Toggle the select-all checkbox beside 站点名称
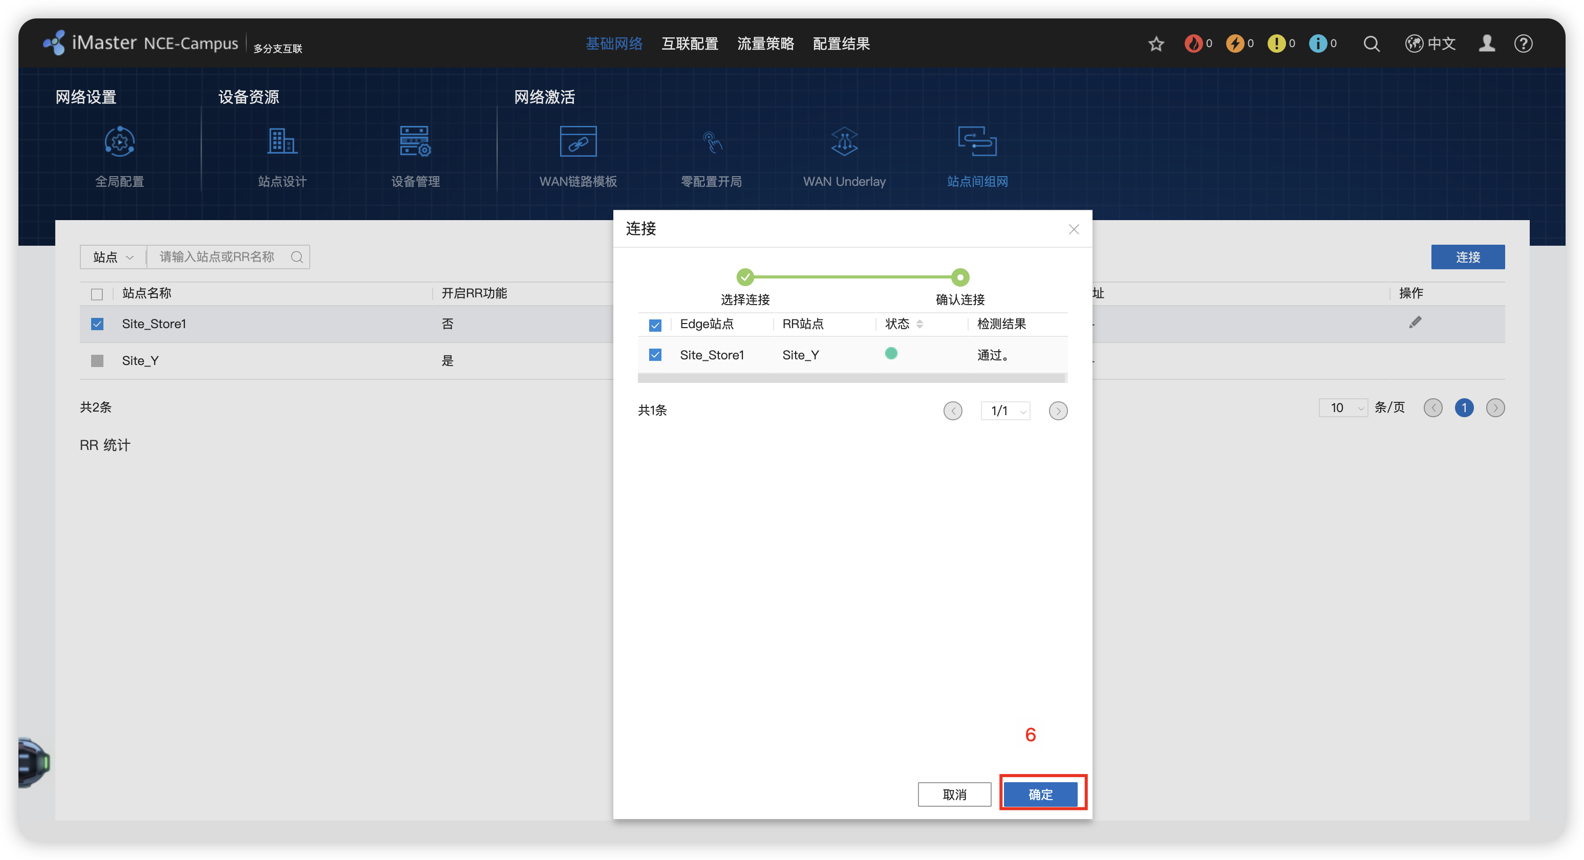Screen dimensions: 1584x860 click(97, 294)
